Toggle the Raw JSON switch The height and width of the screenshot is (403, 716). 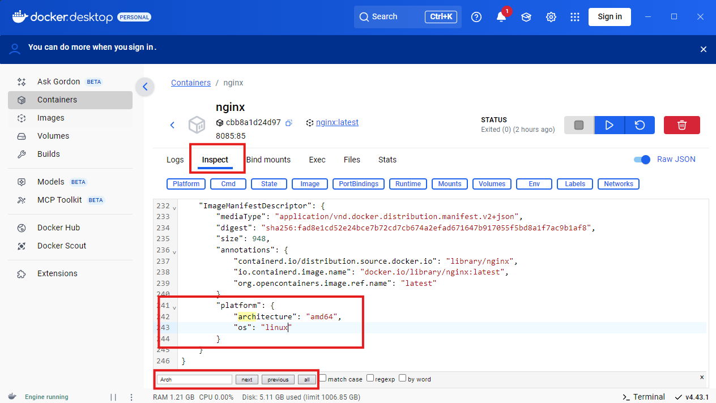(642, 160)
